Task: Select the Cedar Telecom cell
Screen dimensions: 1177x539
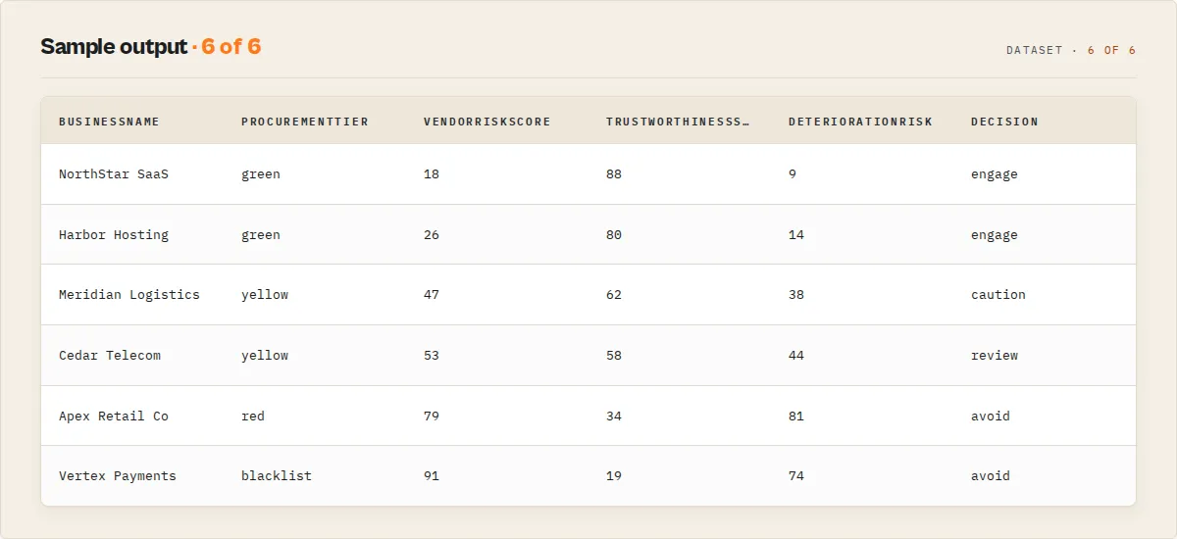Action: tap(110, 356)
